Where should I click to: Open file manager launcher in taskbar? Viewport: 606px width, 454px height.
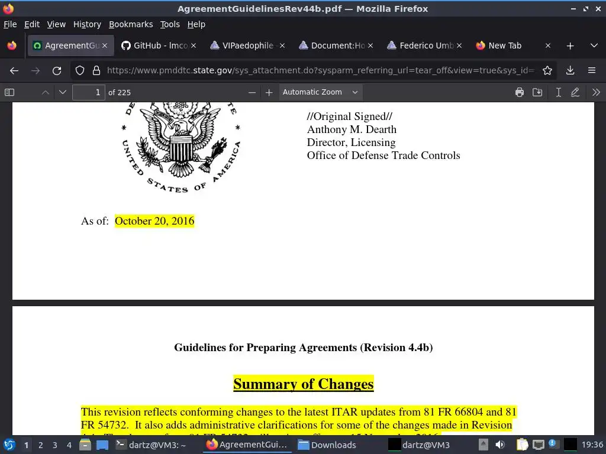(85, 445)
